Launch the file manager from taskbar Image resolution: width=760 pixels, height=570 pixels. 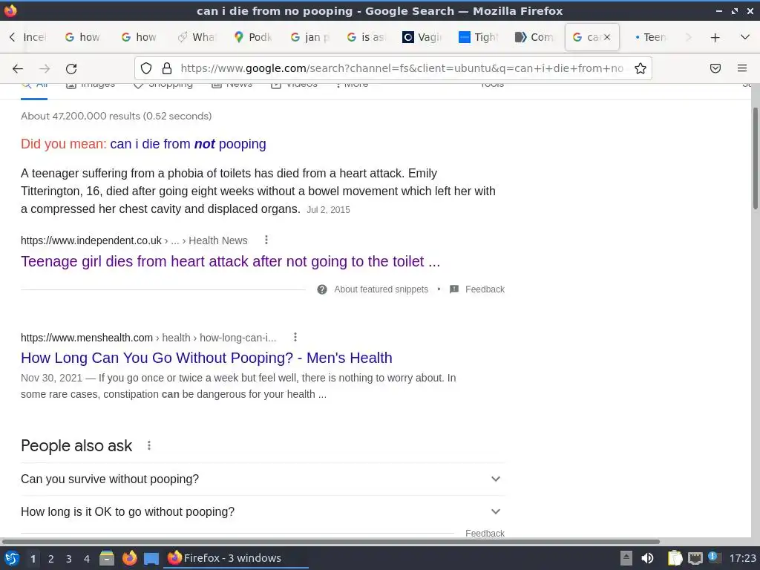click(x=107, y=558)
